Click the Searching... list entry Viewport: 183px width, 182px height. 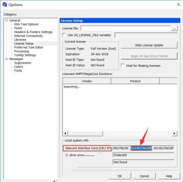click(72, 87)
